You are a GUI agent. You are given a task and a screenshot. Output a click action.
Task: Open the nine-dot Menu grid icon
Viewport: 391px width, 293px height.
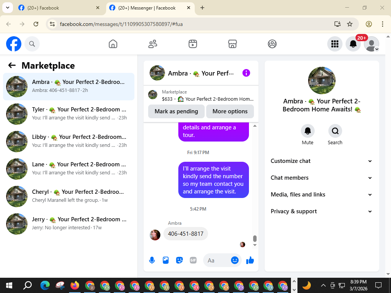tap(334, 44)
